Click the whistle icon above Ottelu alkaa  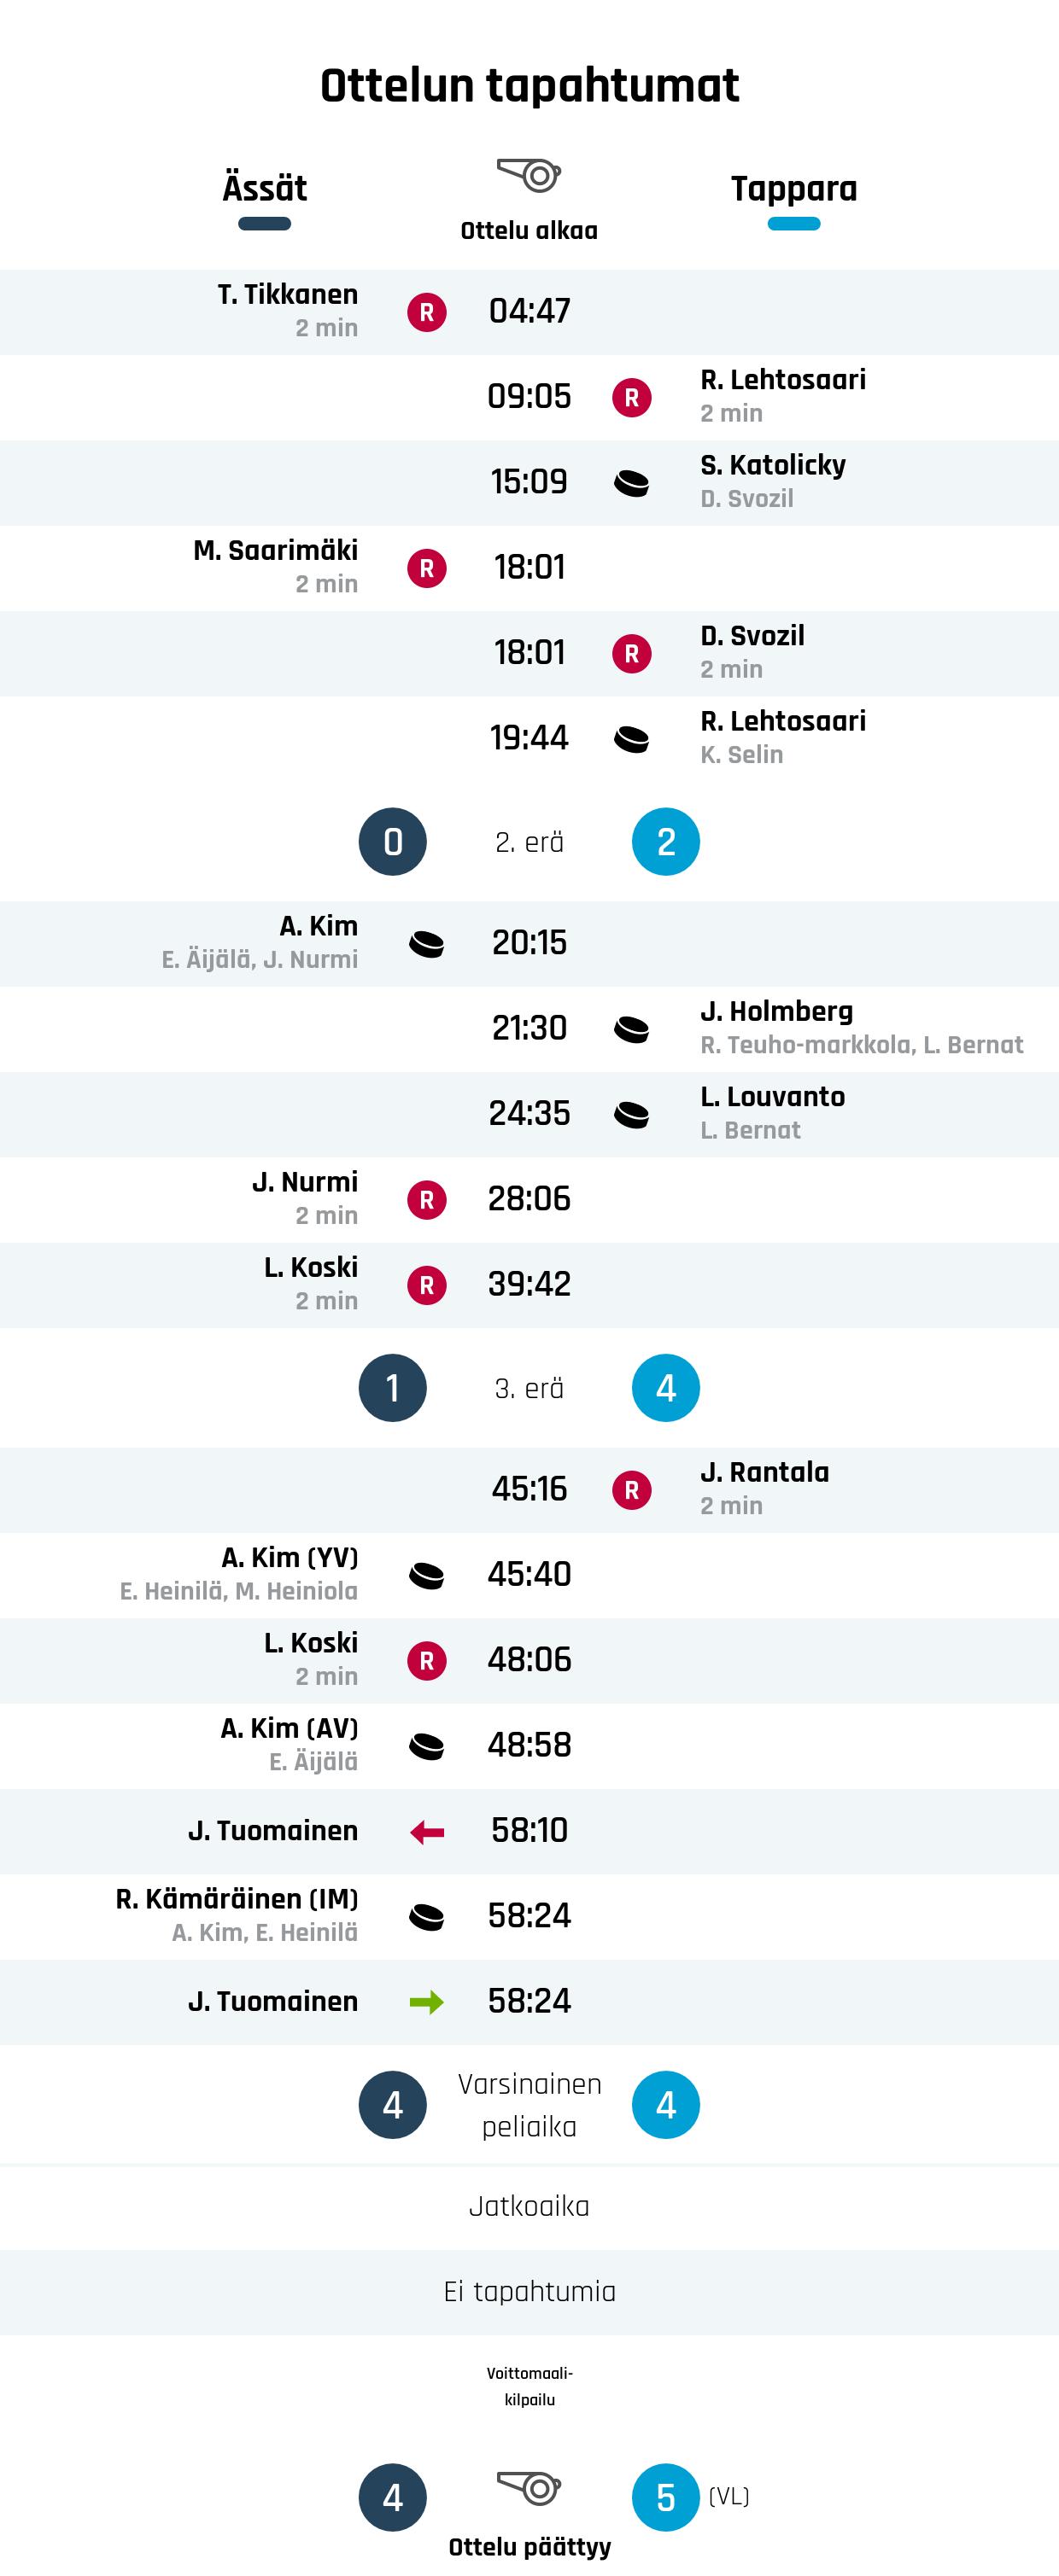coord(529,175)
